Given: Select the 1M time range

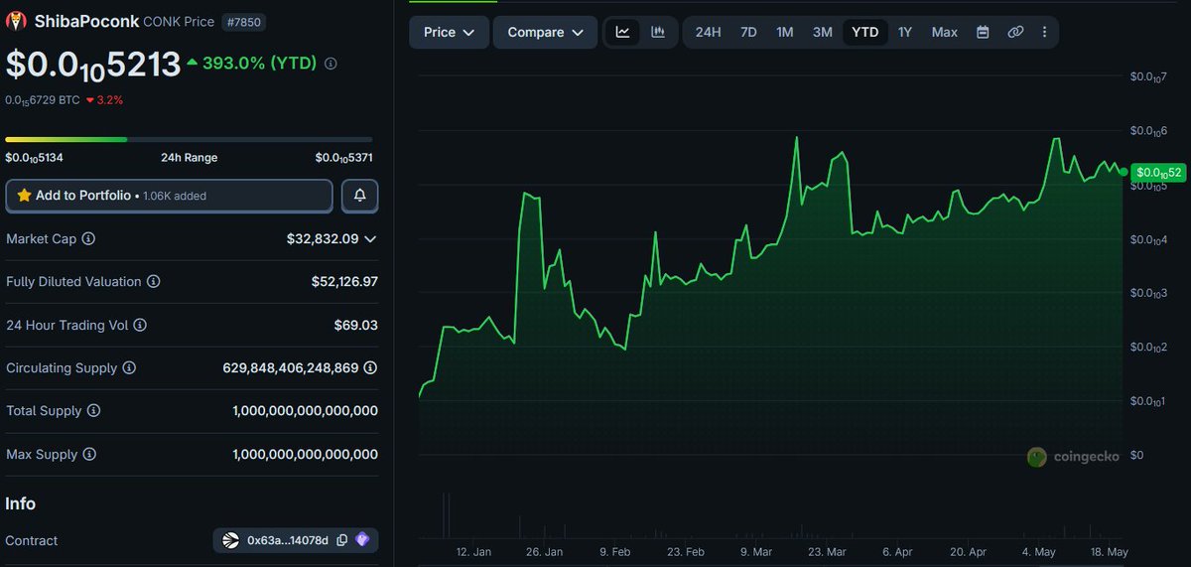Looking at the screenshot, I should (784, 32).
